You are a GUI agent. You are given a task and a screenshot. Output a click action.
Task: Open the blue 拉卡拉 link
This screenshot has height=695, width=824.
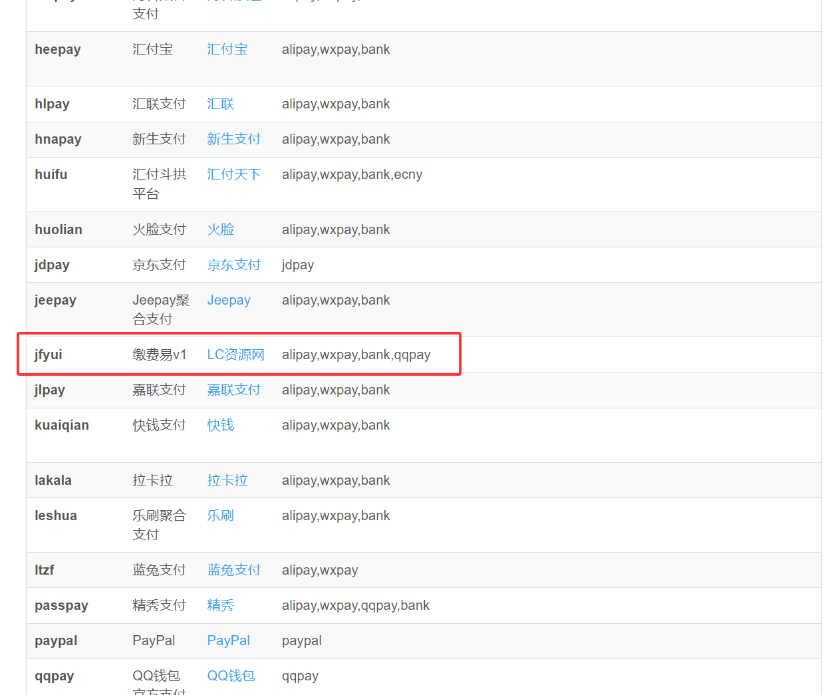[x=227, y=480]
